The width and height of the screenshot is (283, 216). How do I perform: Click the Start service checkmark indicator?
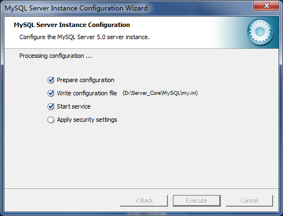point(51,106)
